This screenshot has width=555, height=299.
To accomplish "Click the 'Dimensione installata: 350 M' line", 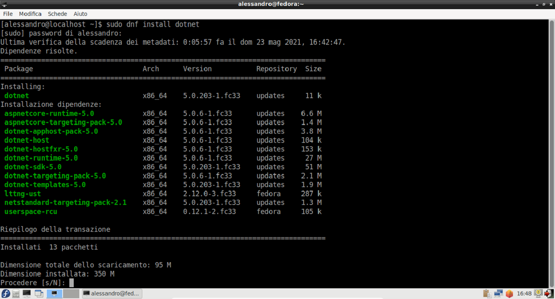I will pyautogui.click(x=57, y=274).
